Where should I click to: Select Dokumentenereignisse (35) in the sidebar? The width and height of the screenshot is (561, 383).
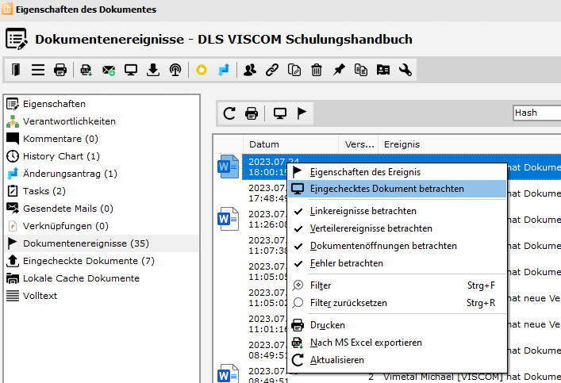(x=102, y=243)
